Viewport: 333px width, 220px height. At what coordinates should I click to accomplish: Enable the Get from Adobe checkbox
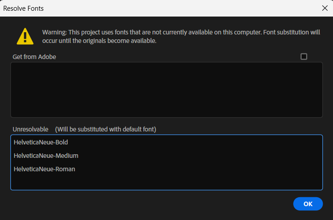coord(304,56)
